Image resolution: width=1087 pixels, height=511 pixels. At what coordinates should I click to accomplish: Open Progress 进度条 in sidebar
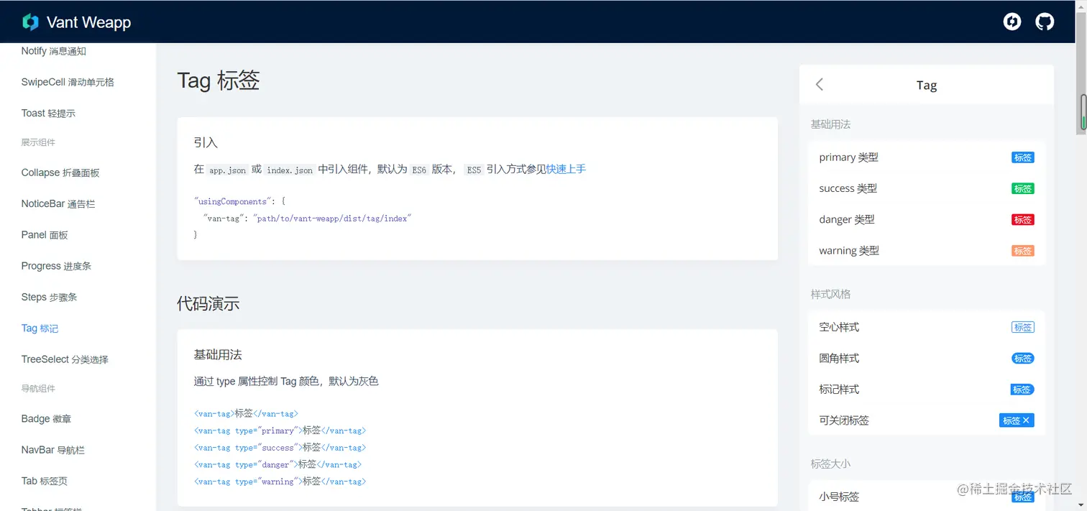click(56, 266)
